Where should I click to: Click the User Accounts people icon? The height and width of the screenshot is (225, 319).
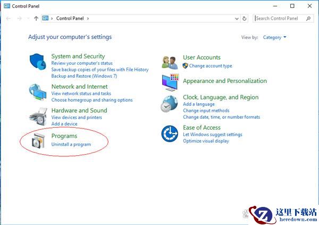click(x=170, y=62)
